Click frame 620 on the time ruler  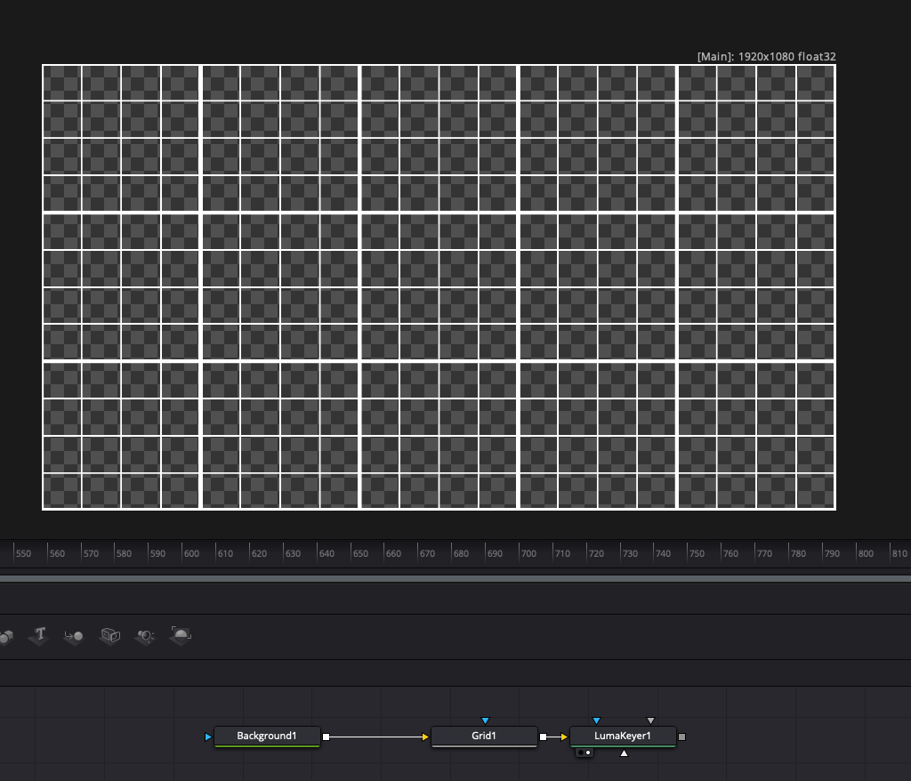point(259,553)
